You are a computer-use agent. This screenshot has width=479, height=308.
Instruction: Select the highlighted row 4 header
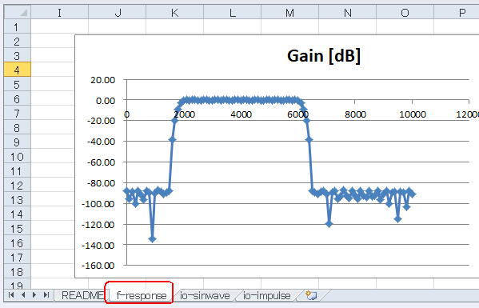tap(17, 70)
